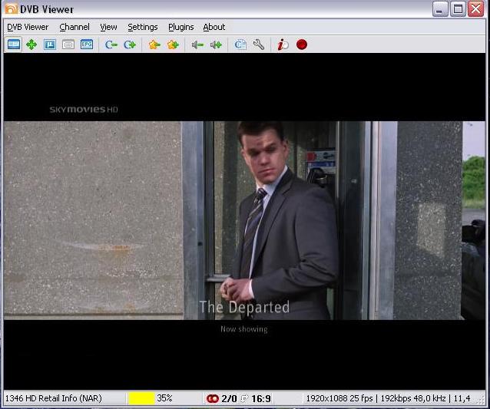Open the View menu
Viewport: 490px width, 409px height.
(x=108, y=27)
